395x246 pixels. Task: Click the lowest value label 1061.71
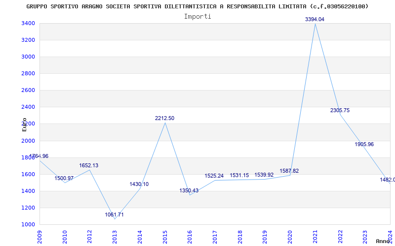[x=115, y=215]
